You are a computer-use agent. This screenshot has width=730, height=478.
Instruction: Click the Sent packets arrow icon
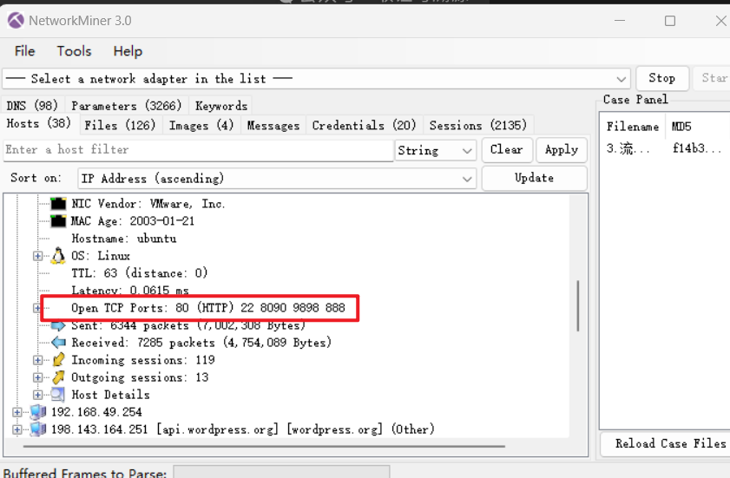(x=58, y=325)
